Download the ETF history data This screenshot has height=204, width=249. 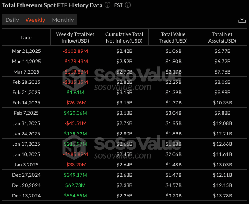click(242, 20)
